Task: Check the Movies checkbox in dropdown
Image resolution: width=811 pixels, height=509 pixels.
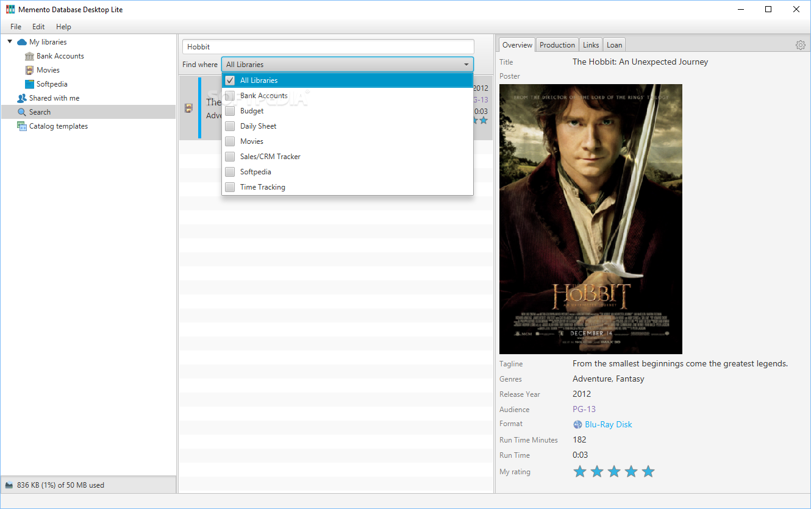Action: (x=230, y=141)
